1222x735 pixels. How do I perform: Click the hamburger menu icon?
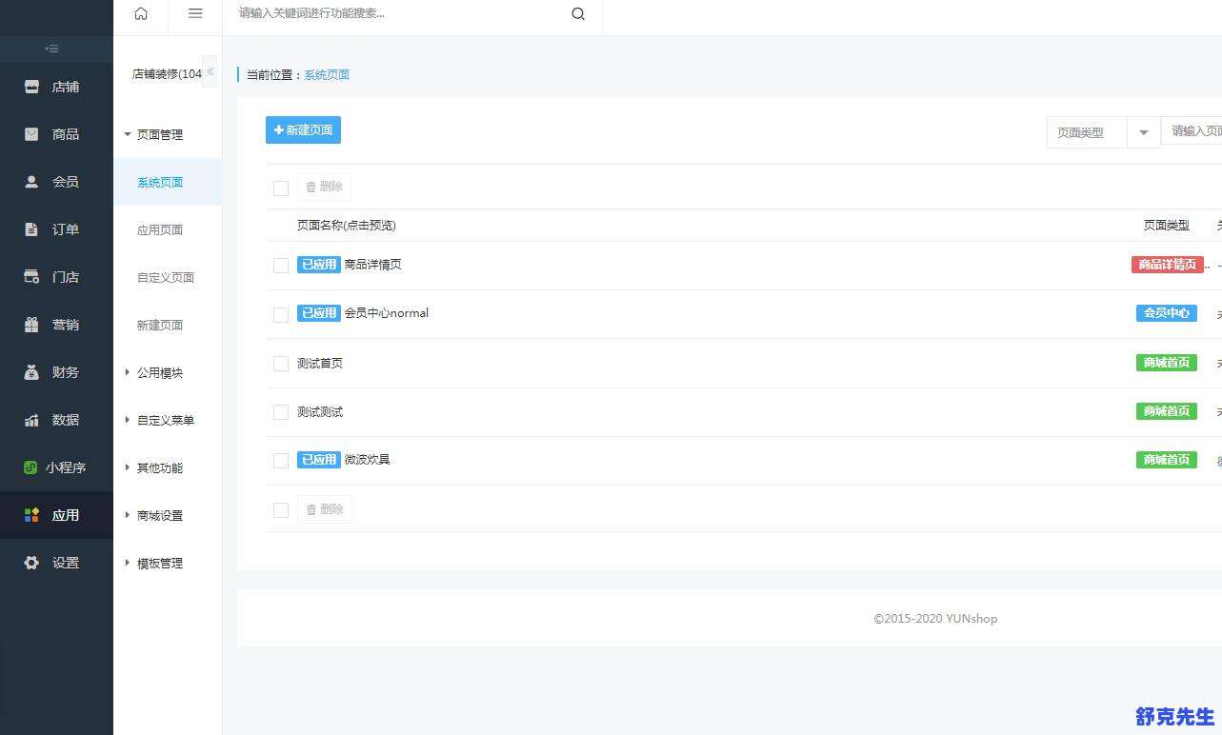pyautogui.click(x=195, y=14)
